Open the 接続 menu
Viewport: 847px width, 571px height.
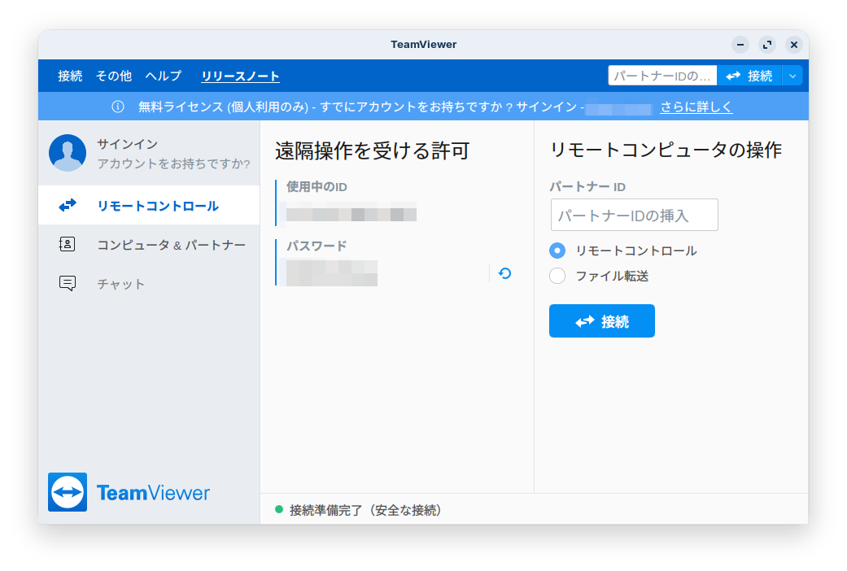point(70,76)
